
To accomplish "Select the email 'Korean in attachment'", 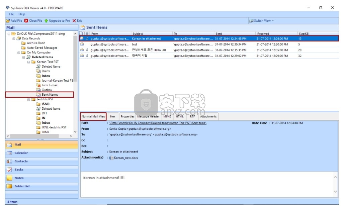I will point(209,39).
